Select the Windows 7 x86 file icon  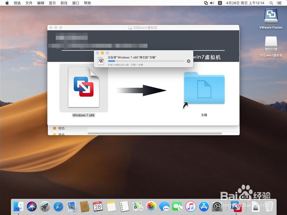click(x=83, y=87)
